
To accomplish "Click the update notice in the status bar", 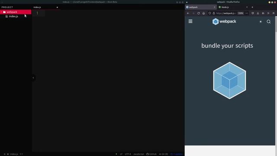I will [177, 154].
